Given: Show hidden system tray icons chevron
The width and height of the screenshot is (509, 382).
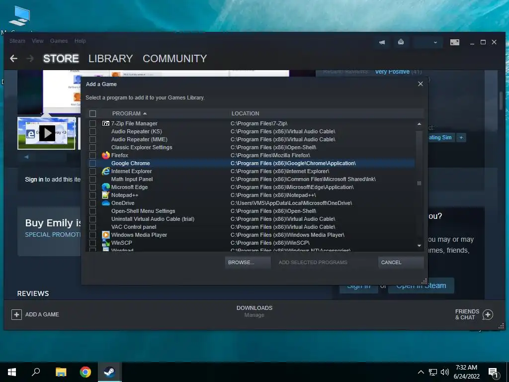Looking at the screenshot, I should click(x=421, y=372).
